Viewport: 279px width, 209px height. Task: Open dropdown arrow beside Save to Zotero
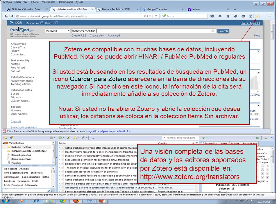click(261, 16)
